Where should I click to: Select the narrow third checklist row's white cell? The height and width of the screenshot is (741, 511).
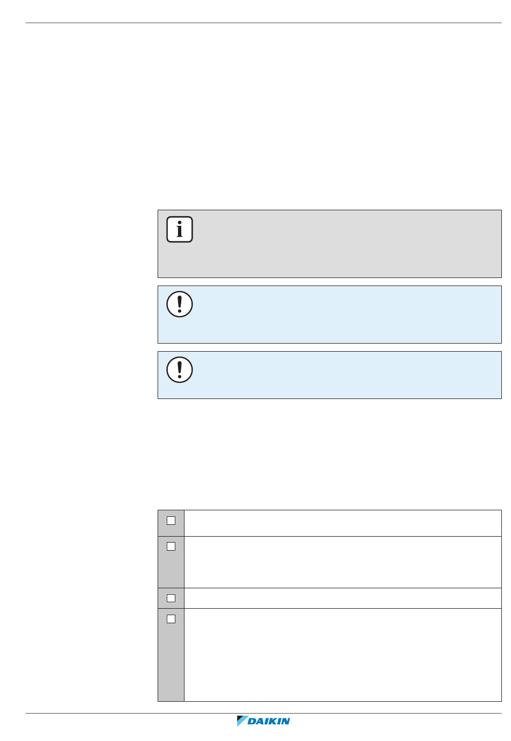tap(343, 598)
